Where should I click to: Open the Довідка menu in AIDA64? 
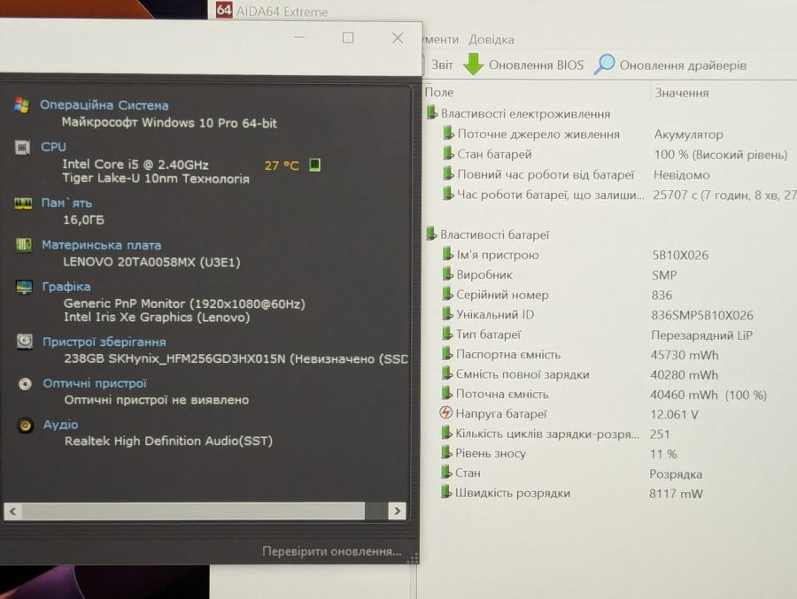(491, 39)
